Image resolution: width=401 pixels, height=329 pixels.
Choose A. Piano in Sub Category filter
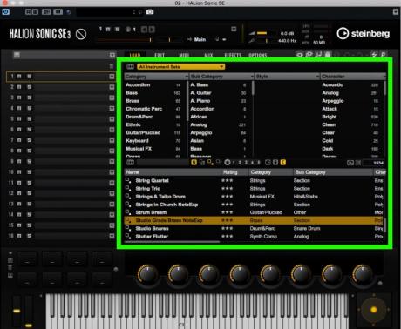pos(200,101)
